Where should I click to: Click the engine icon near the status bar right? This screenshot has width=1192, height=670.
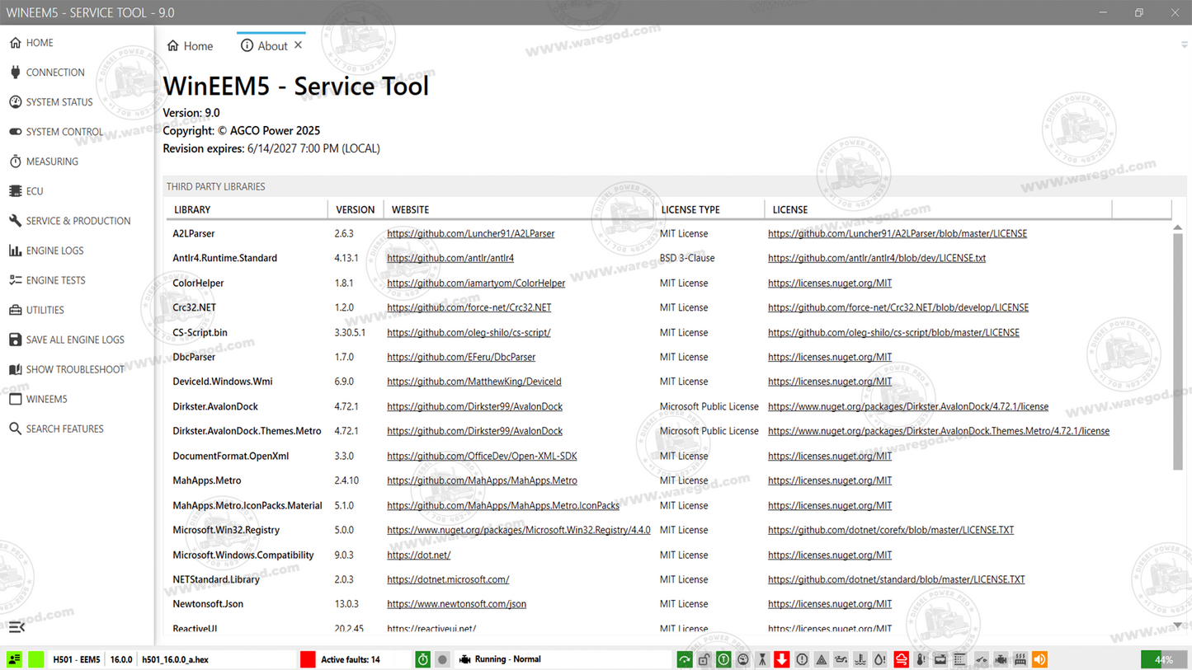1001,659
